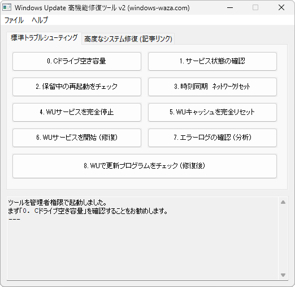
Task: Check 2. 保留中の再起動をチェック
Action: click(x=77, y=87)
